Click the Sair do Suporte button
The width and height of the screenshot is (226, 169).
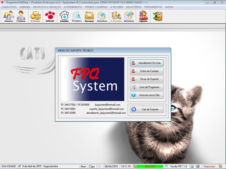[147, 109]
